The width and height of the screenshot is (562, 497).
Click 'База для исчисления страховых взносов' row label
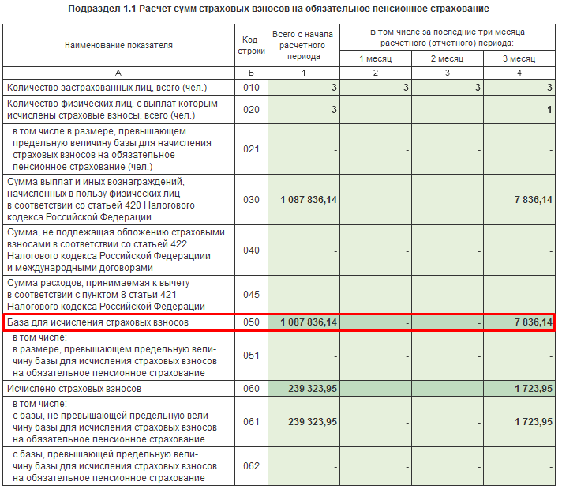pyautogui.click(x=98, y=322)
